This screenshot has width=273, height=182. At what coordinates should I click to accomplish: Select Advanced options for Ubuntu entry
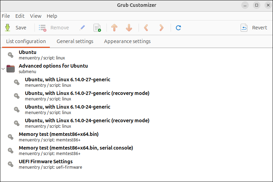tap(136, 69)
